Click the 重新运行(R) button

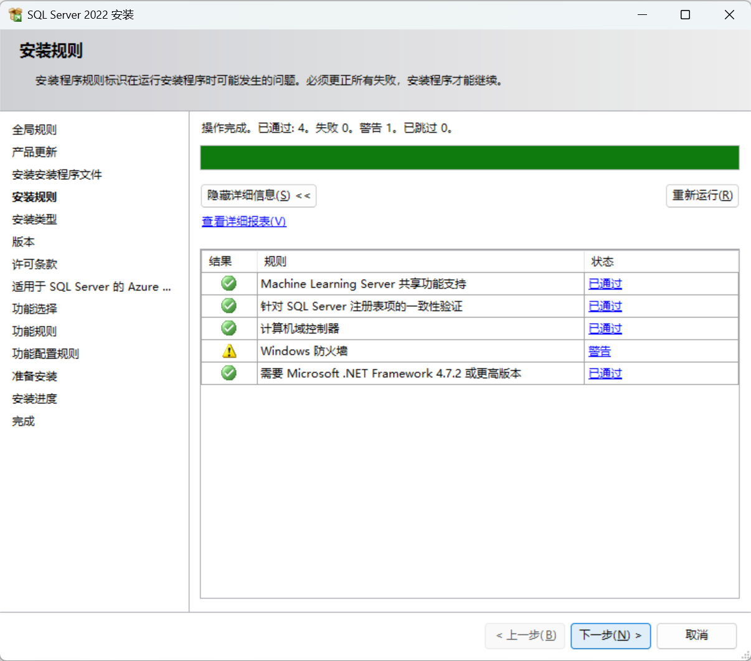click(x=702, y=195)
